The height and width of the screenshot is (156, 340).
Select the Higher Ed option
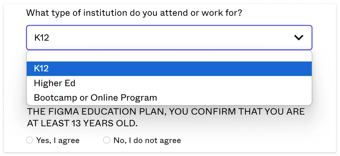(x=55, y=83)
